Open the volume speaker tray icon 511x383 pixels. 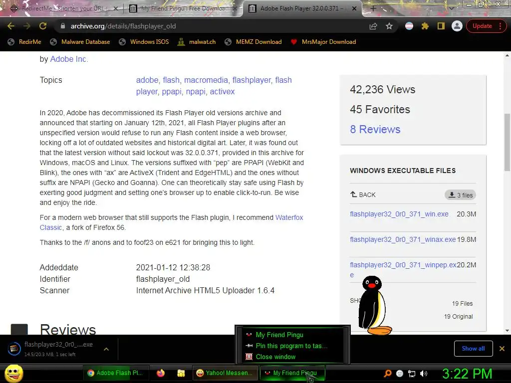pyautogui.click(x=424, y=374)
